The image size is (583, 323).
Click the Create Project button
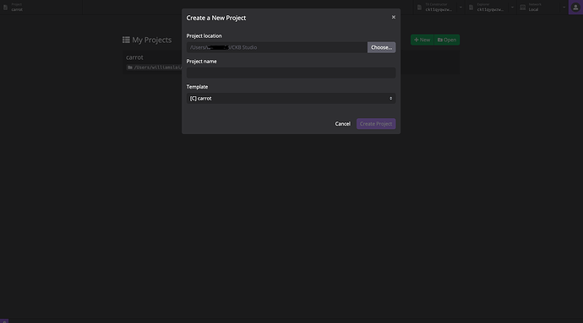[x=376, y=124]
